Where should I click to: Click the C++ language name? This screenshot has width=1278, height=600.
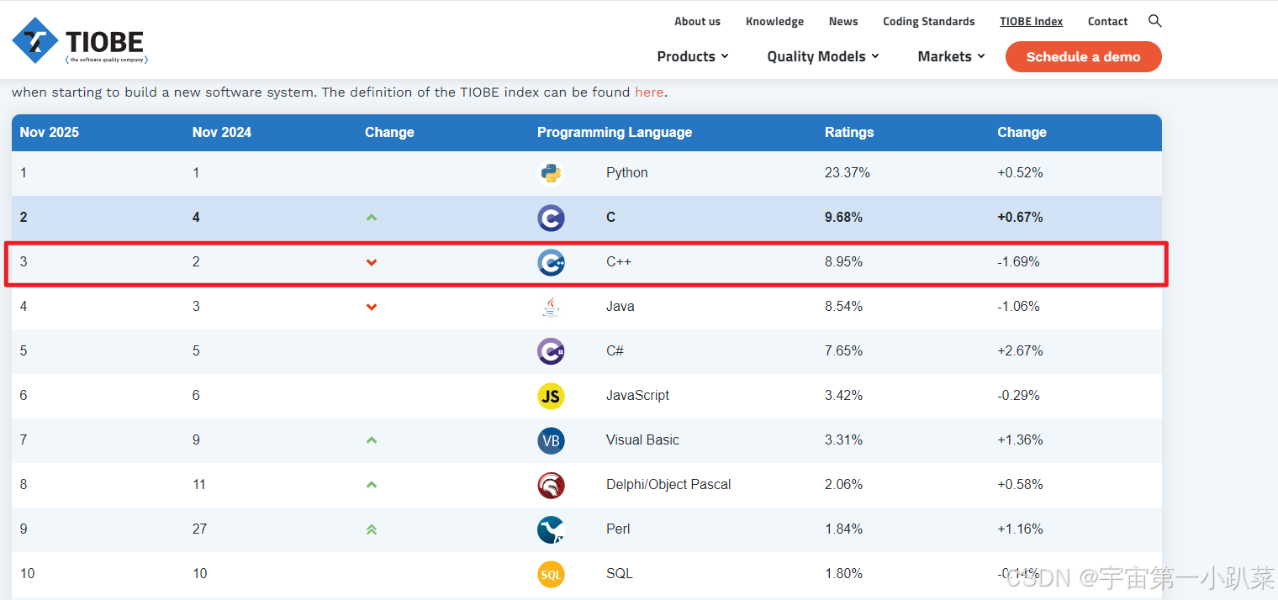[x=619, y=262]
